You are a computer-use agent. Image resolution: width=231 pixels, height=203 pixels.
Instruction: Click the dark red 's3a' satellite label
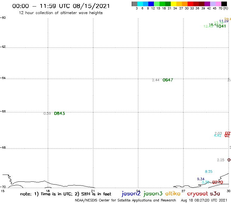215,194
